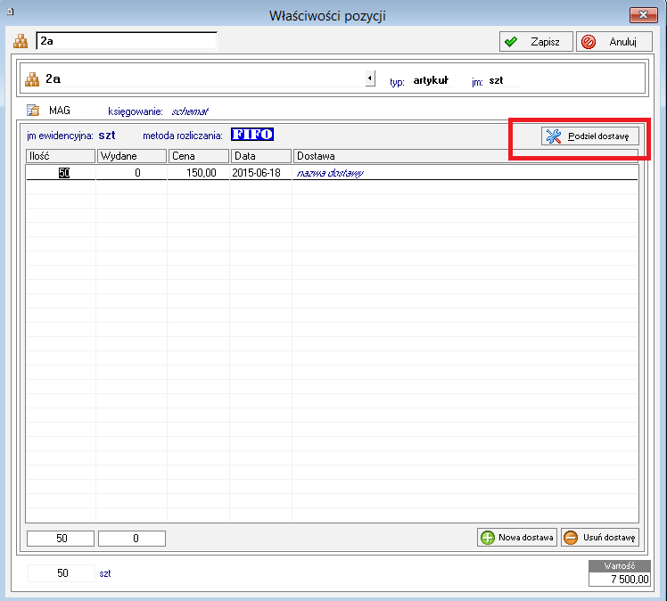Click the Data column header

[260, 156]
